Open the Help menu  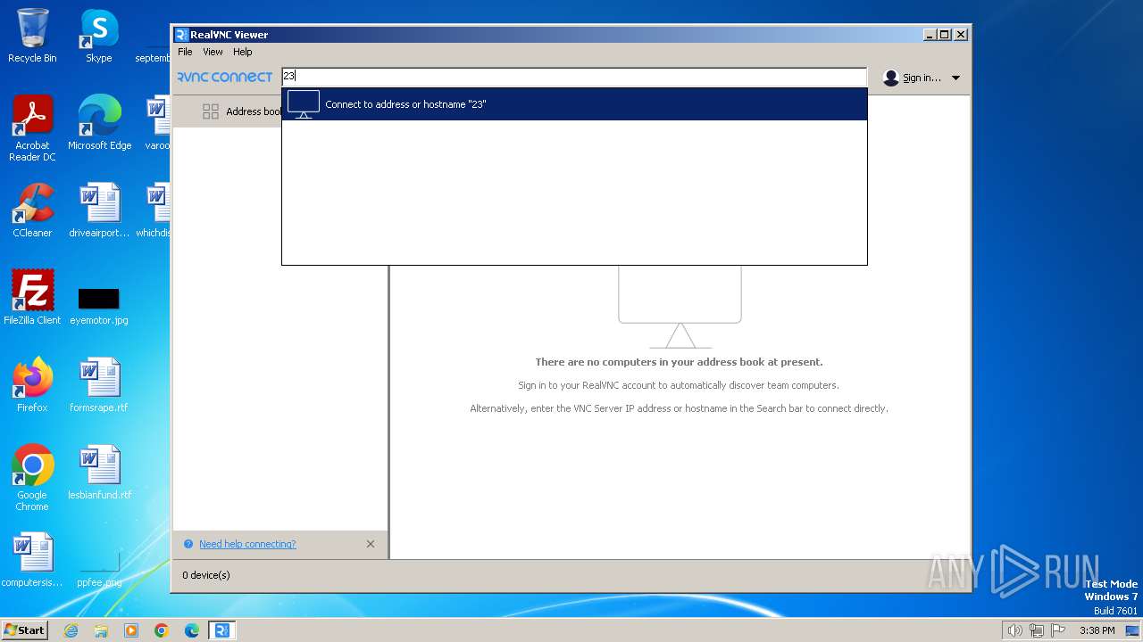point(243,52)
